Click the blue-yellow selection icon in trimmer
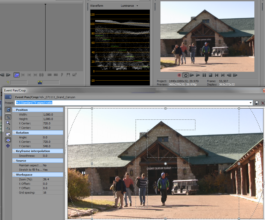Viewport: 265px width, 220px height. pos(40,82)
